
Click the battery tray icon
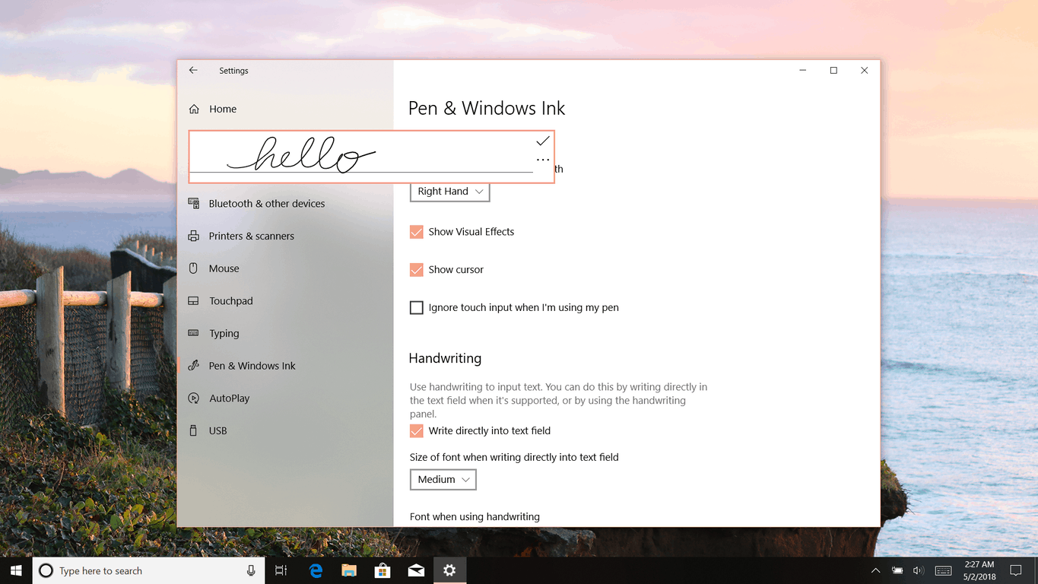(x=897, y=570)
